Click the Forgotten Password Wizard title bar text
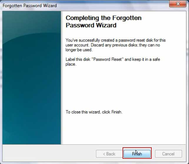The image size is (189, 164). click(30, 6)
